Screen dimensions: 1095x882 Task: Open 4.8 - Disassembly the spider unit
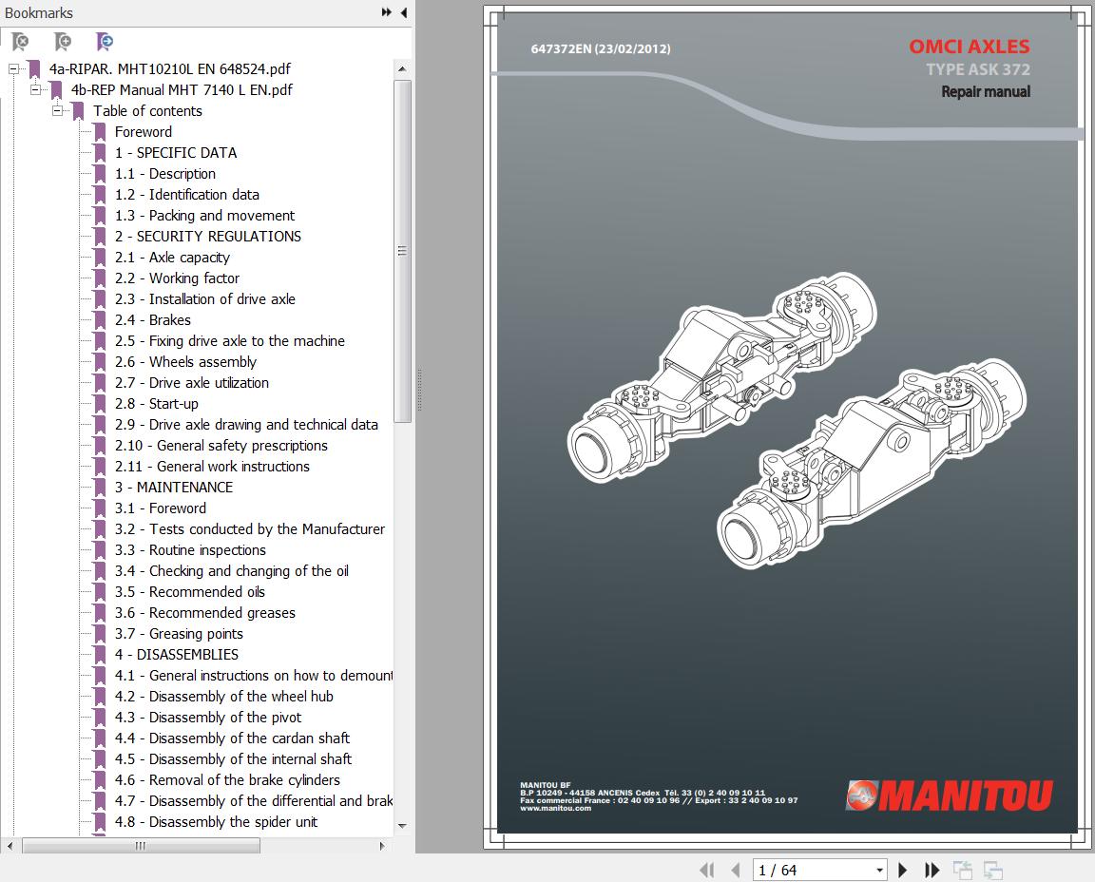216,823
